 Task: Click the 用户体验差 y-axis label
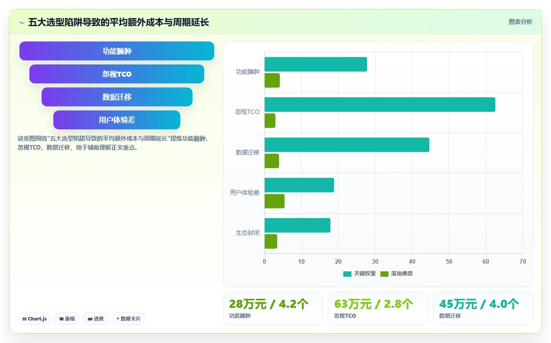245,192
